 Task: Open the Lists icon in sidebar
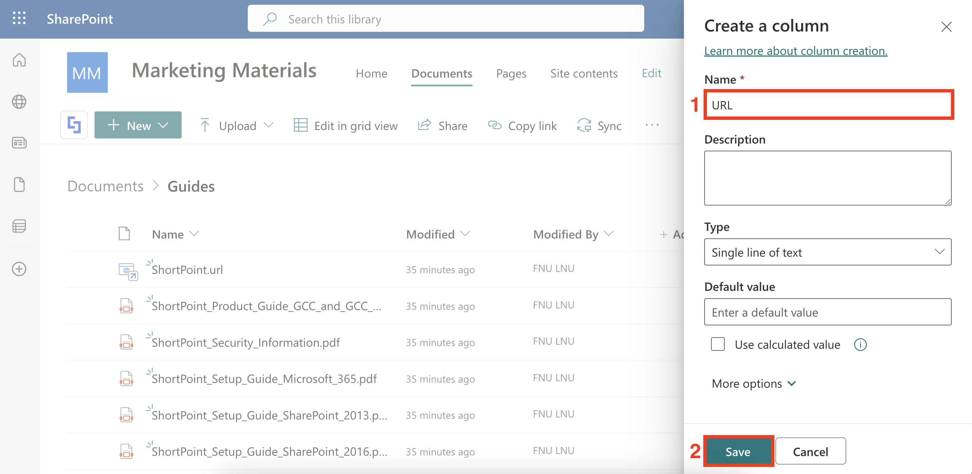pyautogui.click(x=19, y=226)
